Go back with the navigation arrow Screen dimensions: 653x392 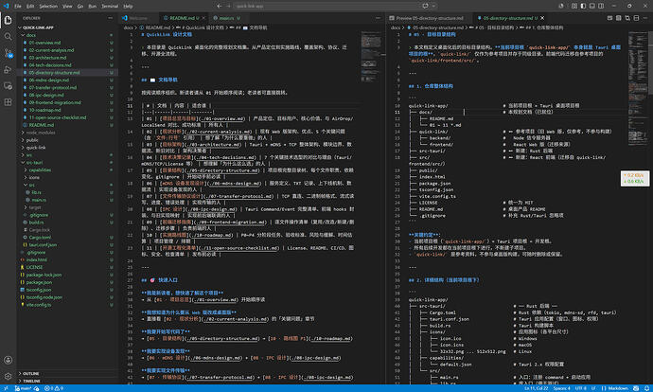coord(219,6)
